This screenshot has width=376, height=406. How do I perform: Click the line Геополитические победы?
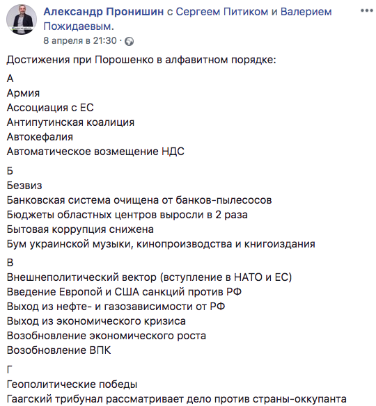[72, 384]
